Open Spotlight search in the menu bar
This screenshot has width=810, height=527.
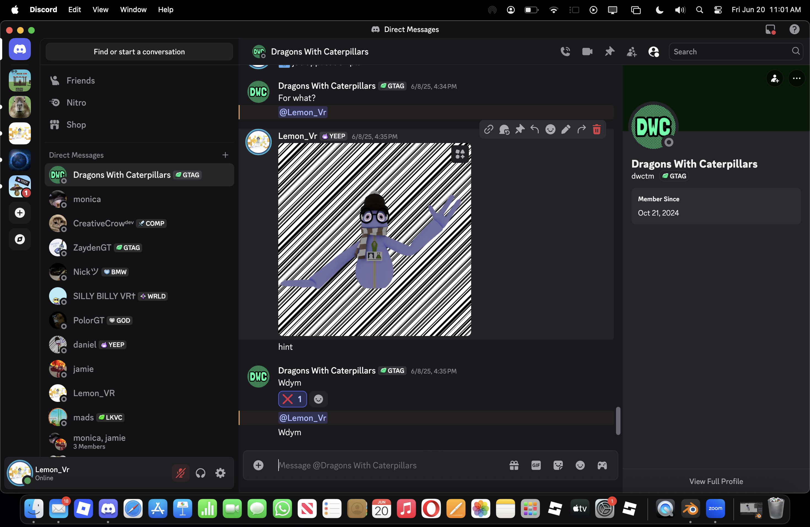700,10
